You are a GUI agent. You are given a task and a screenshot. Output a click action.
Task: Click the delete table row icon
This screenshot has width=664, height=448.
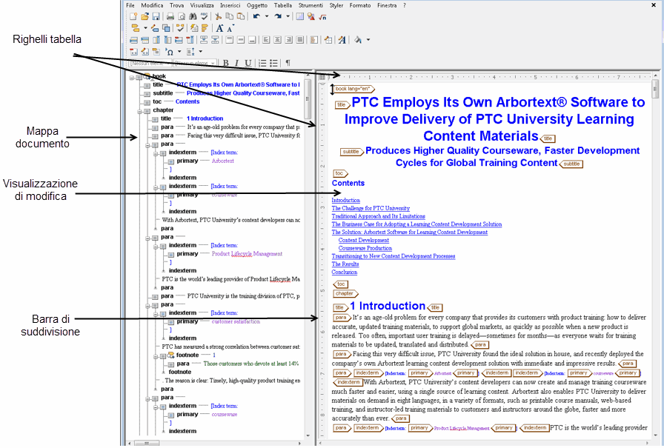click(179, 40)
